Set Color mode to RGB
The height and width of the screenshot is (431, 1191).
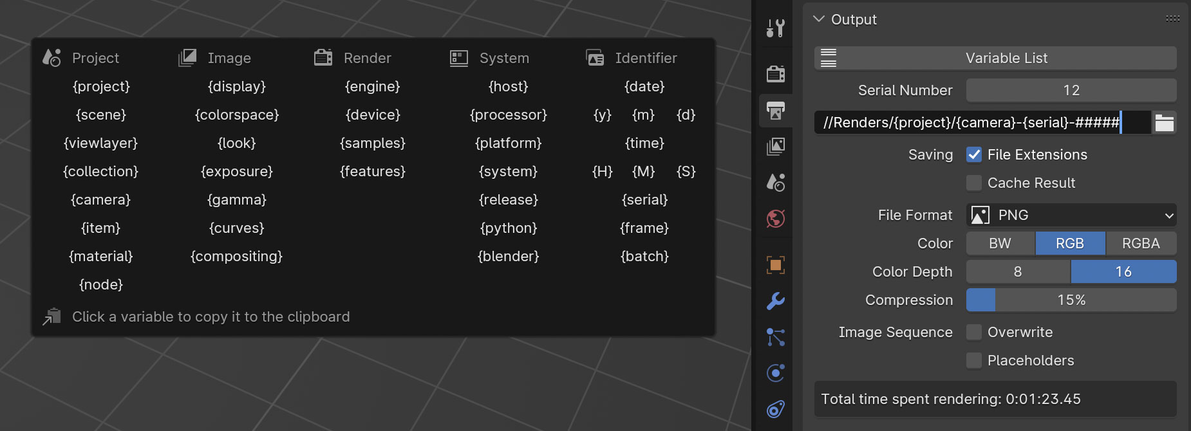pos(1070,243)
